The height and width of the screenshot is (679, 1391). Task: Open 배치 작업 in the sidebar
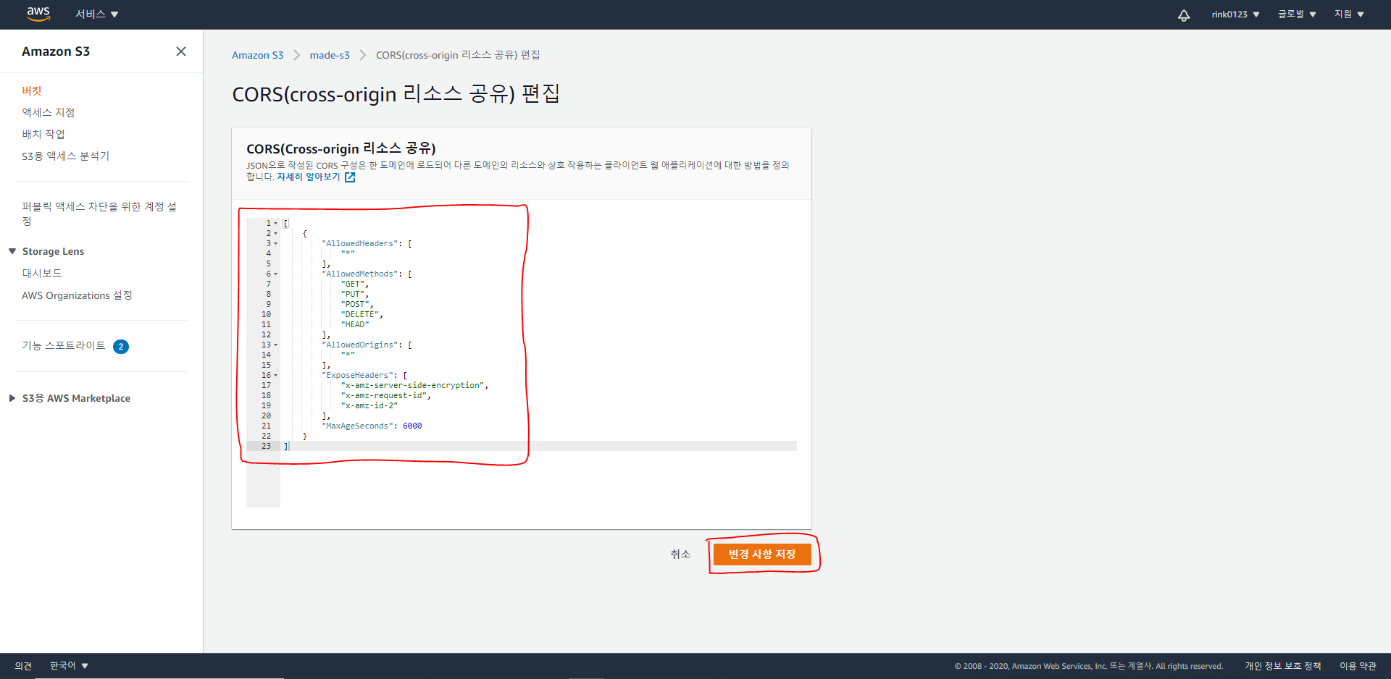[x=43, y=134]
